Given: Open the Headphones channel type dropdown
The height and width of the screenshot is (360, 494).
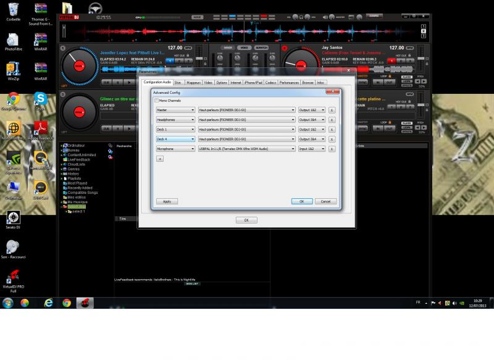Looking at the screenshot, I should click(x=175, y=120).
